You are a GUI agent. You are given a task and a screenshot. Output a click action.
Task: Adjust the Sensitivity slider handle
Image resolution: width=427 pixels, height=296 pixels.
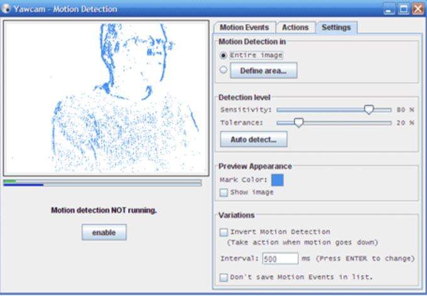pos(369,109)
